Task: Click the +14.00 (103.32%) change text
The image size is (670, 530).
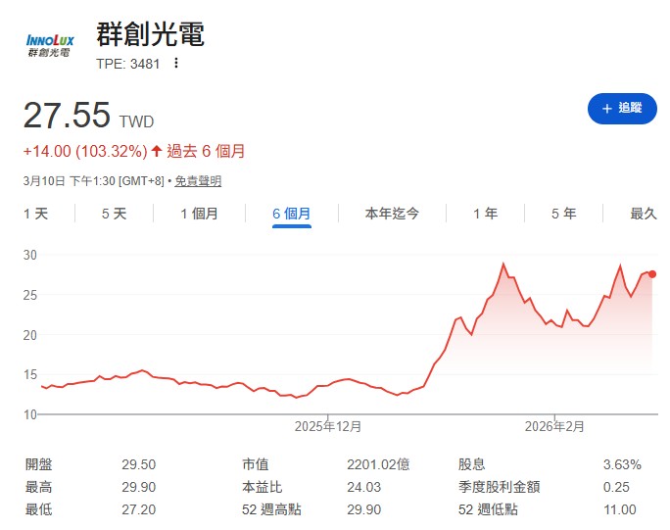Action: [85, 151]
